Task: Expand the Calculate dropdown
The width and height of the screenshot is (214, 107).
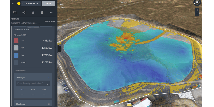Action: pos(20,71)
